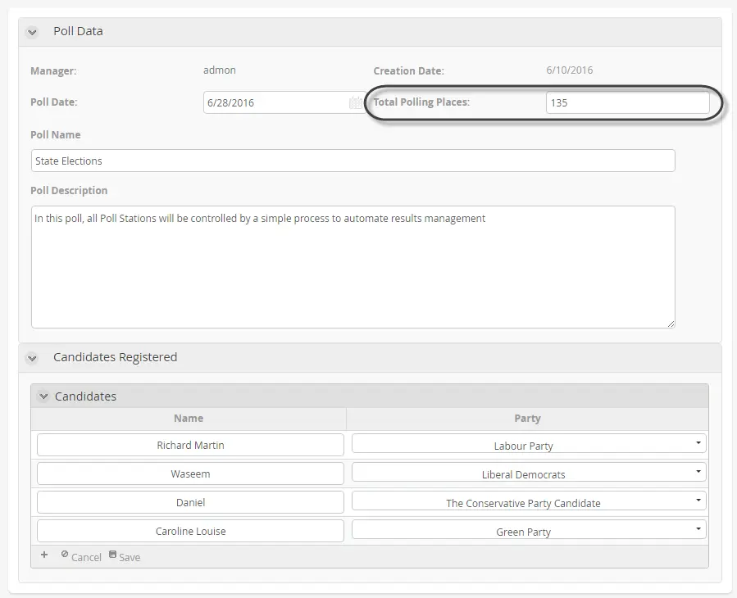Click the Cancel button in candidates grid
Viewport: 737px width, 598px height.
[81, 557]
